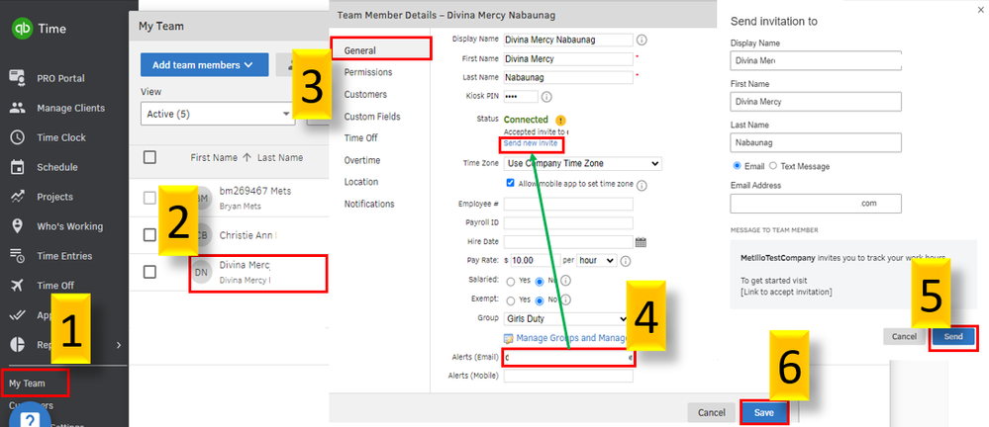Open the Time Off tab in member details
This screenshot has height=427, width=989.
(360, 137)
